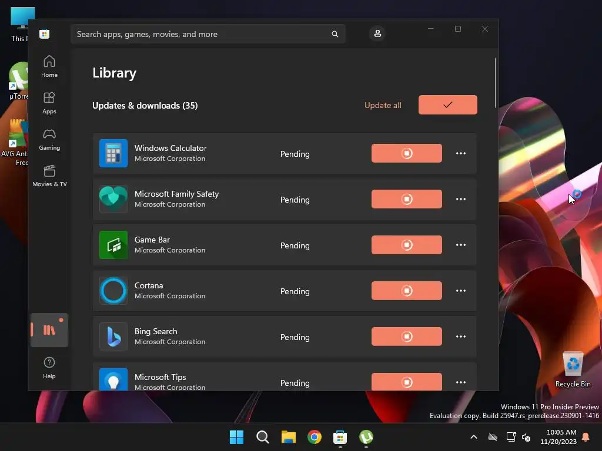Image resolution: width=602 pixels, height=451 pixels.
Task: Select the Library icon in the sidebar
Action: click(x=49, y=330)
